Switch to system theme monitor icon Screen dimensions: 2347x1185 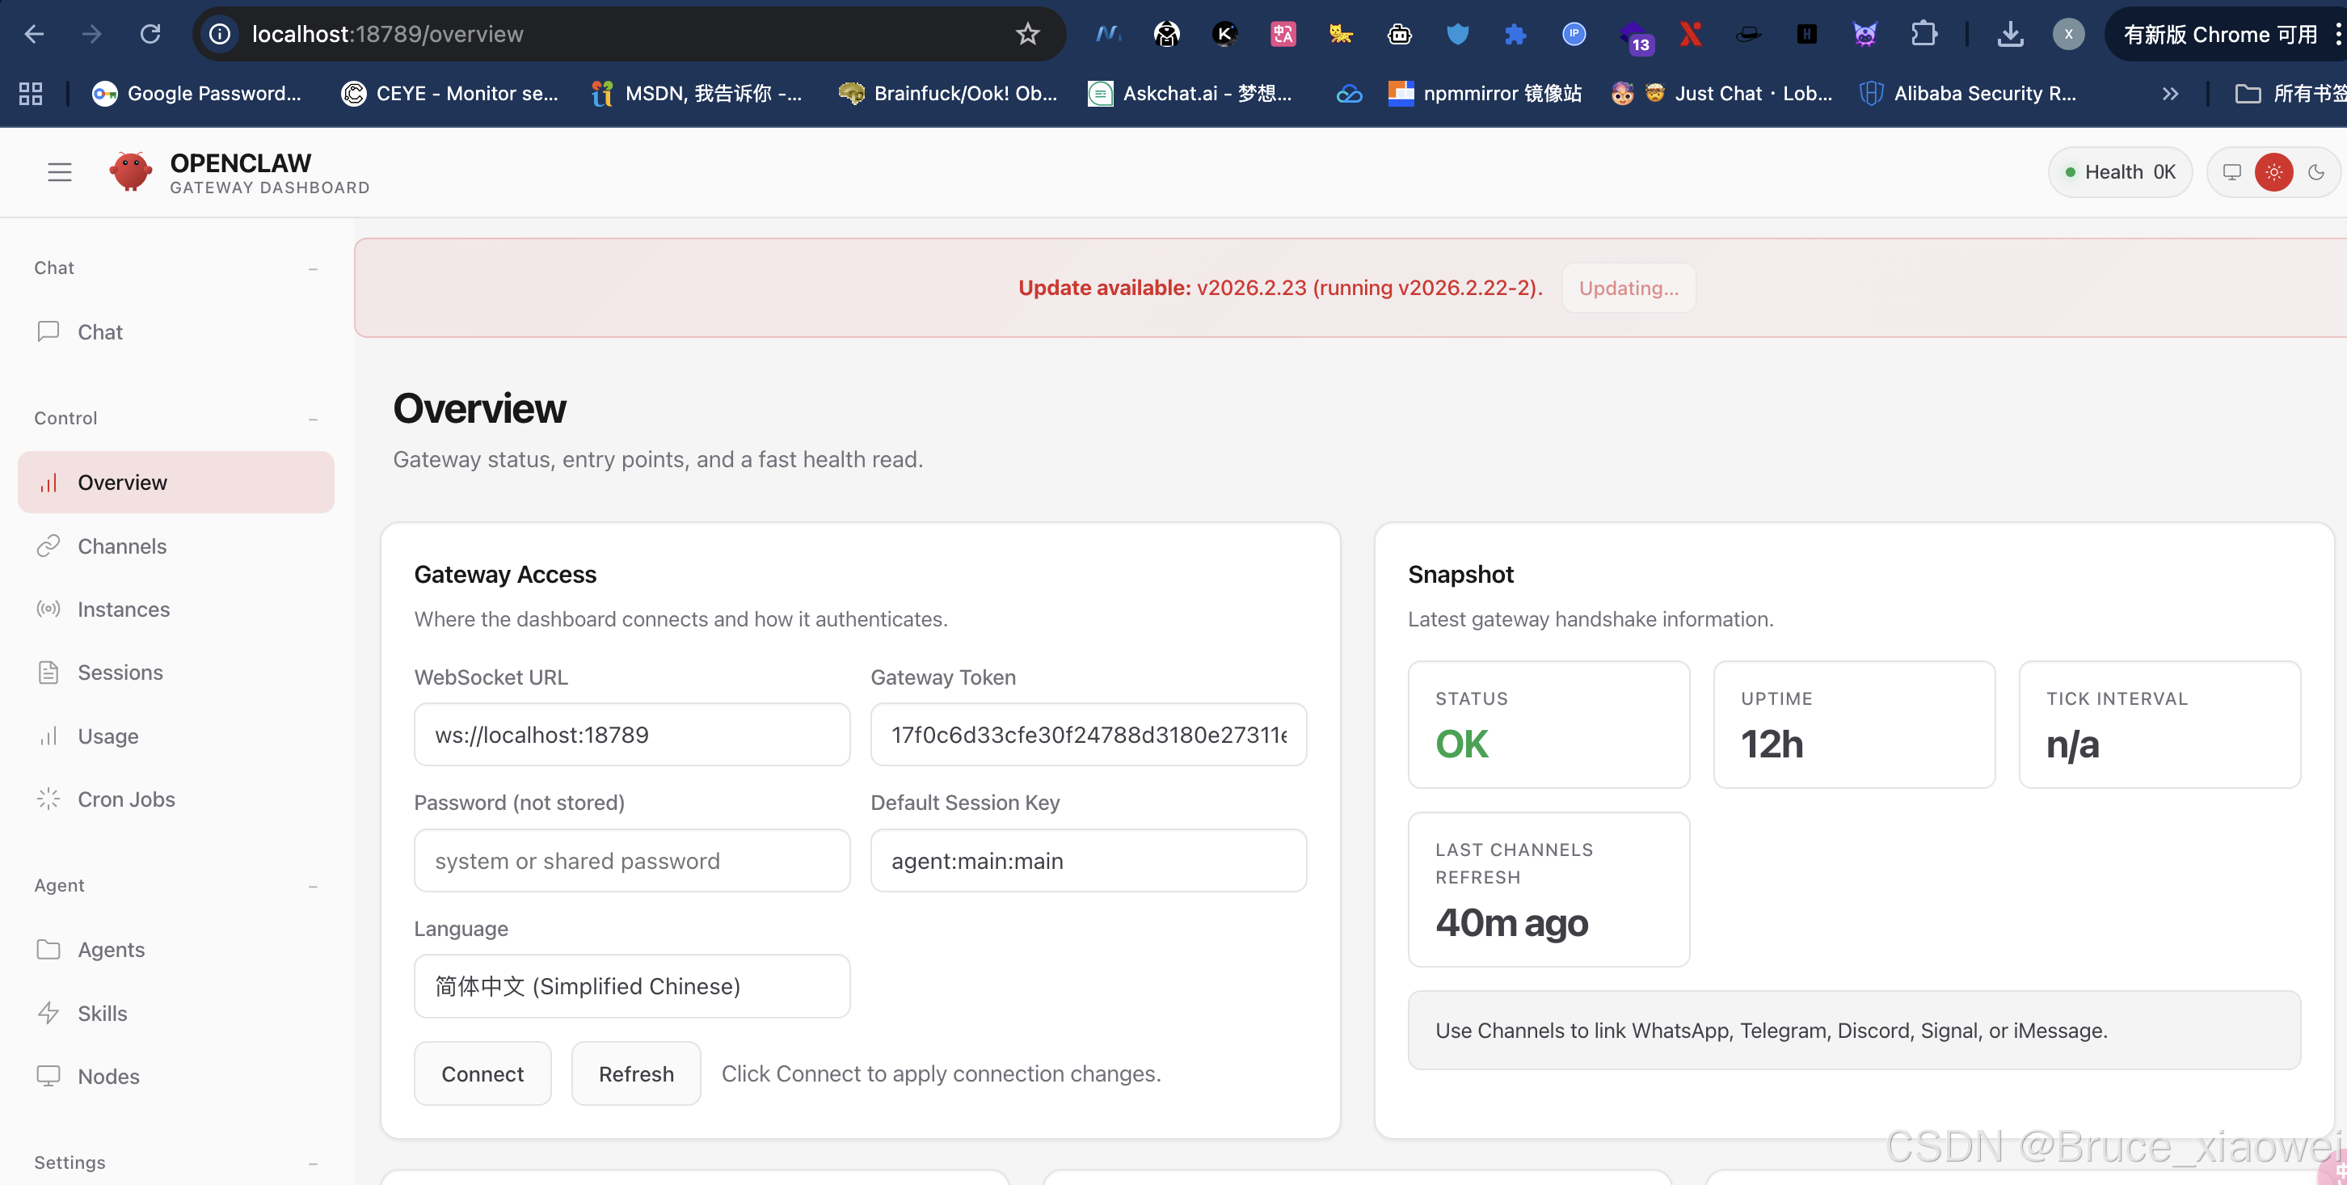(x=2231, y=171)
